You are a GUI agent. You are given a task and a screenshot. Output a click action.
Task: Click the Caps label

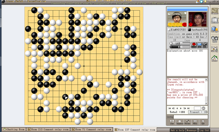coord(187,40)
